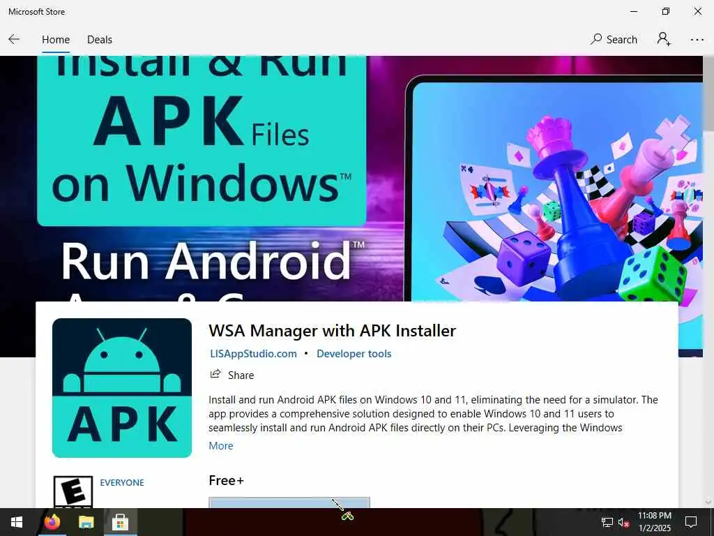This screenshot has width=714, height=536.
Task: Click the EVERYONE rating link
Action: 122,483
